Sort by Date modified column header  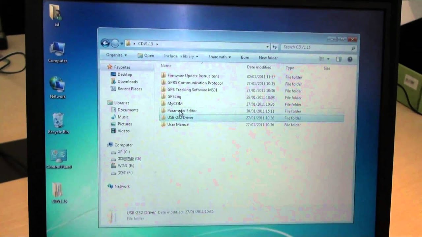click(259, 67)
